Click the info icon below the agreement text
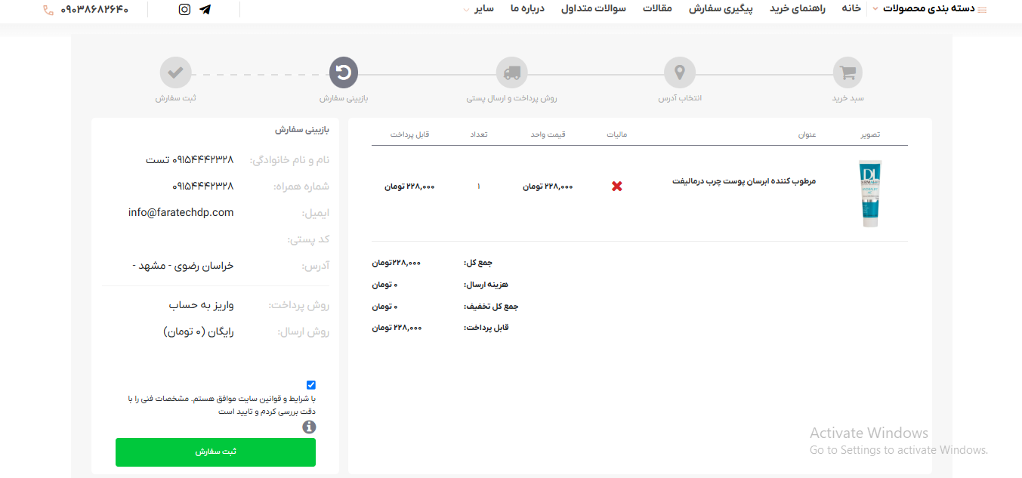Screen dimensions: 1022x478 click(310, 426)
